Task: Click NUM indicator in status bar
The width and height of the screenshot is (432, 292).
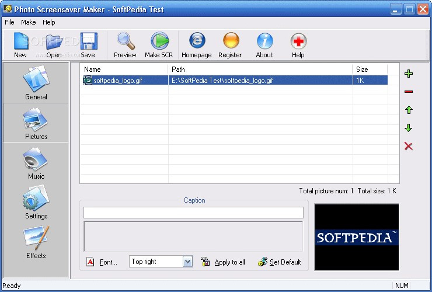Action: click(402, 286)
